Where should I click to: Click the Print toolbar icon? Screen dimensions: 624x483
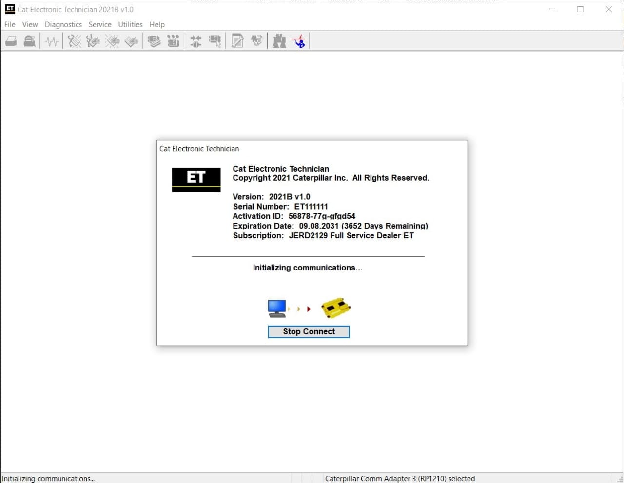(x=10, y=41)
